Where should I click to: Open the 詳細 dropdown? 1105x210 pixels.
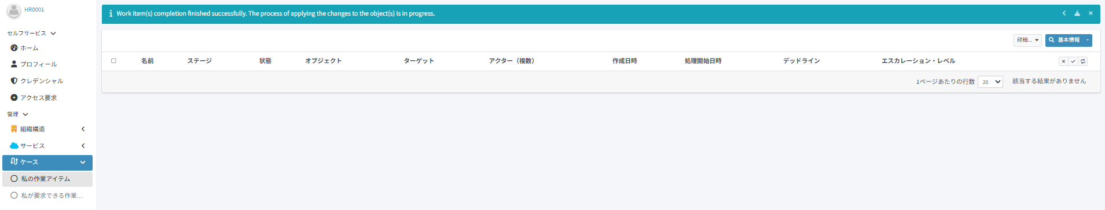click(1027, 40)
